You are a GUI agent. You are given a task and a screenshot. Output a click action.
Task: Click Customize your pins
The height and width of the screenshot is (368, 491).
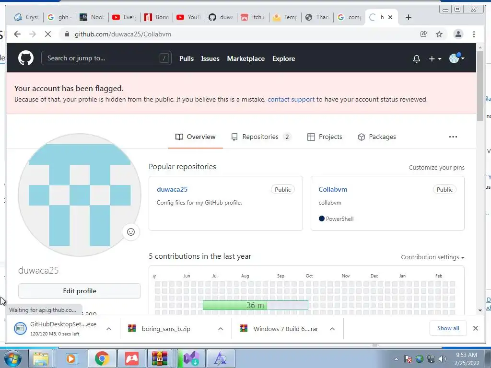click(436, 167)
